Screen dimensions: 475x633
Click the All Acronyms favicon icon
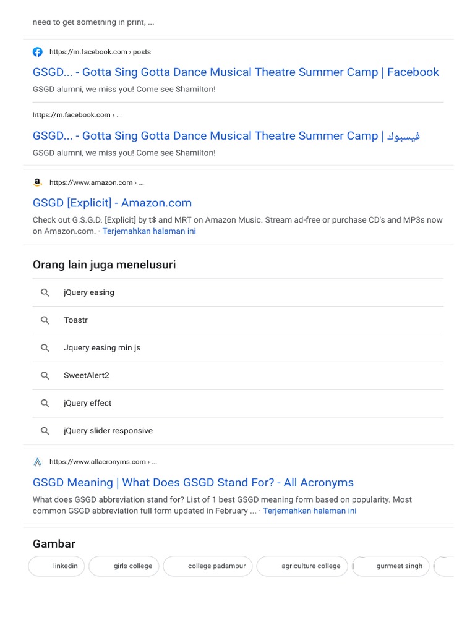(38, 462)
